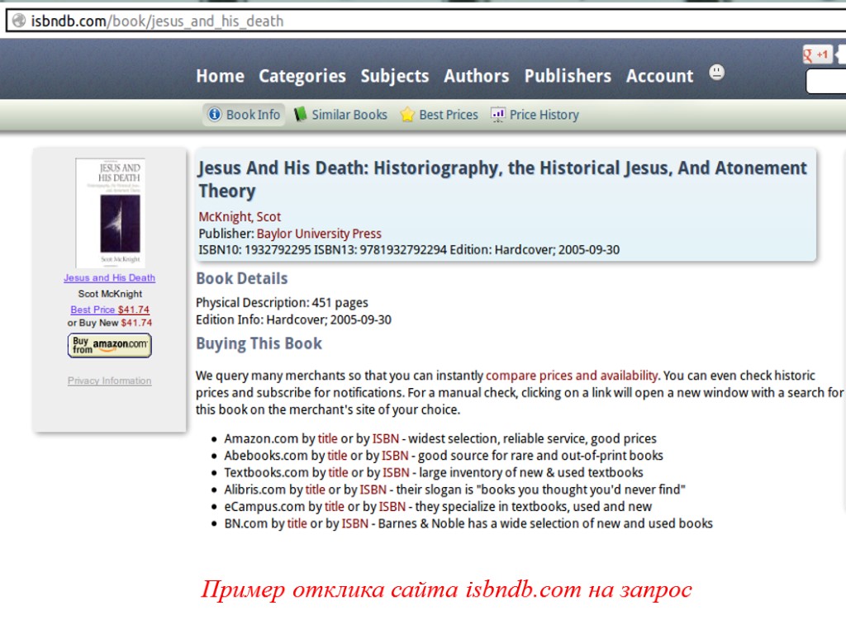Search Alibris.com by ISBN link
The width and height of the screenshot is (846, 634).
(x=373, y=490)
